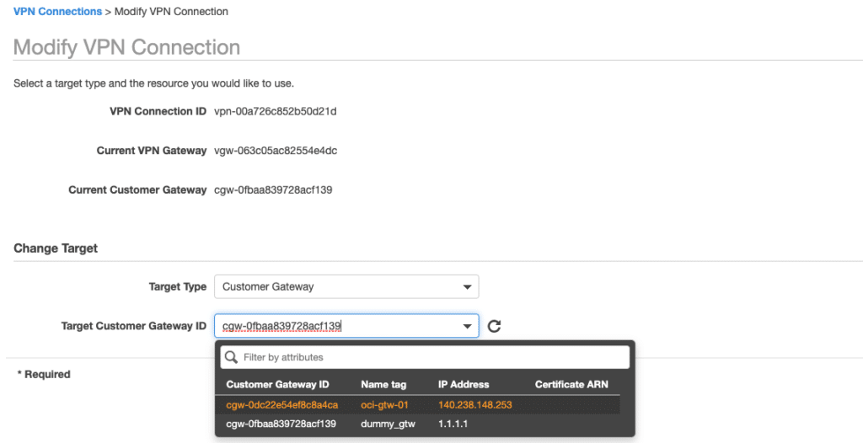Image resolution: width=863 pixels, height=443 pixels.
Task: Click the Name tag column header
Action: (x=383, y=385)
